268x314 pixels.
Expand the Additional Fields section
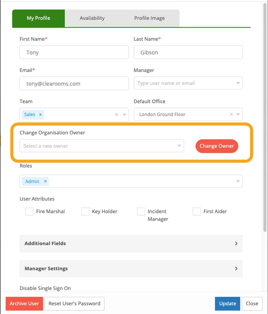tap(131, 243)
